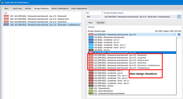
Task: Switch to the Overview tab
Action: pos(100,23)
